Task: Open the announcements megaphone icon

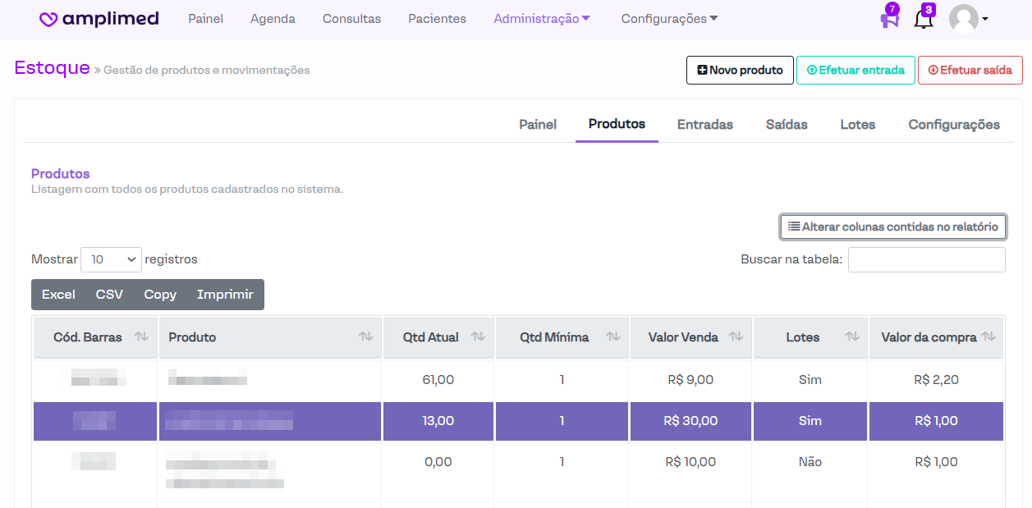Action: (x=889, y=19)
